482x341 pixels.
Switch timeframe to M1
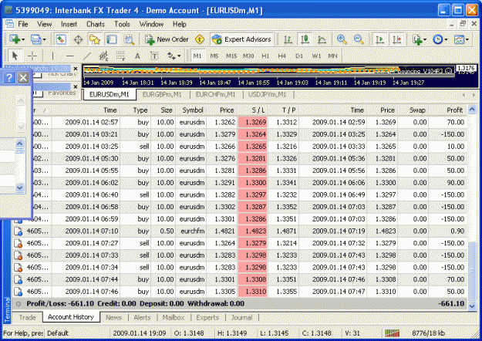click(x=197, y=56)
